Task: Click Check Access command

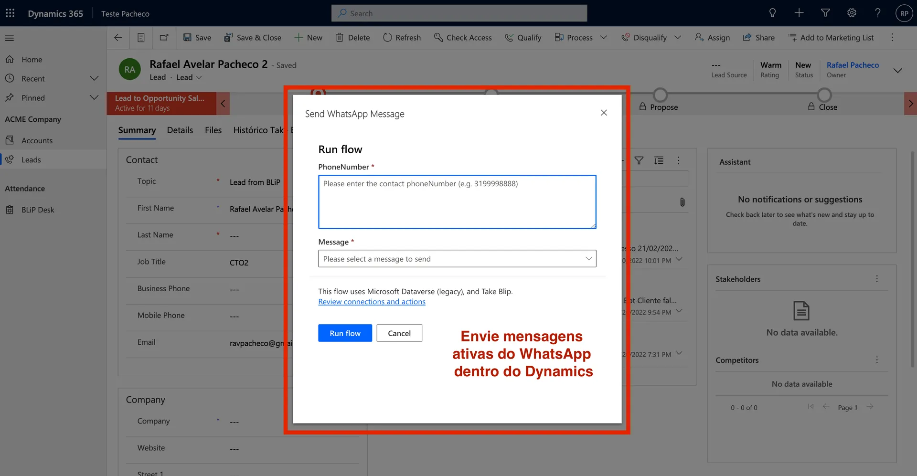Action: pyautogui.click(x=463, y=38)
